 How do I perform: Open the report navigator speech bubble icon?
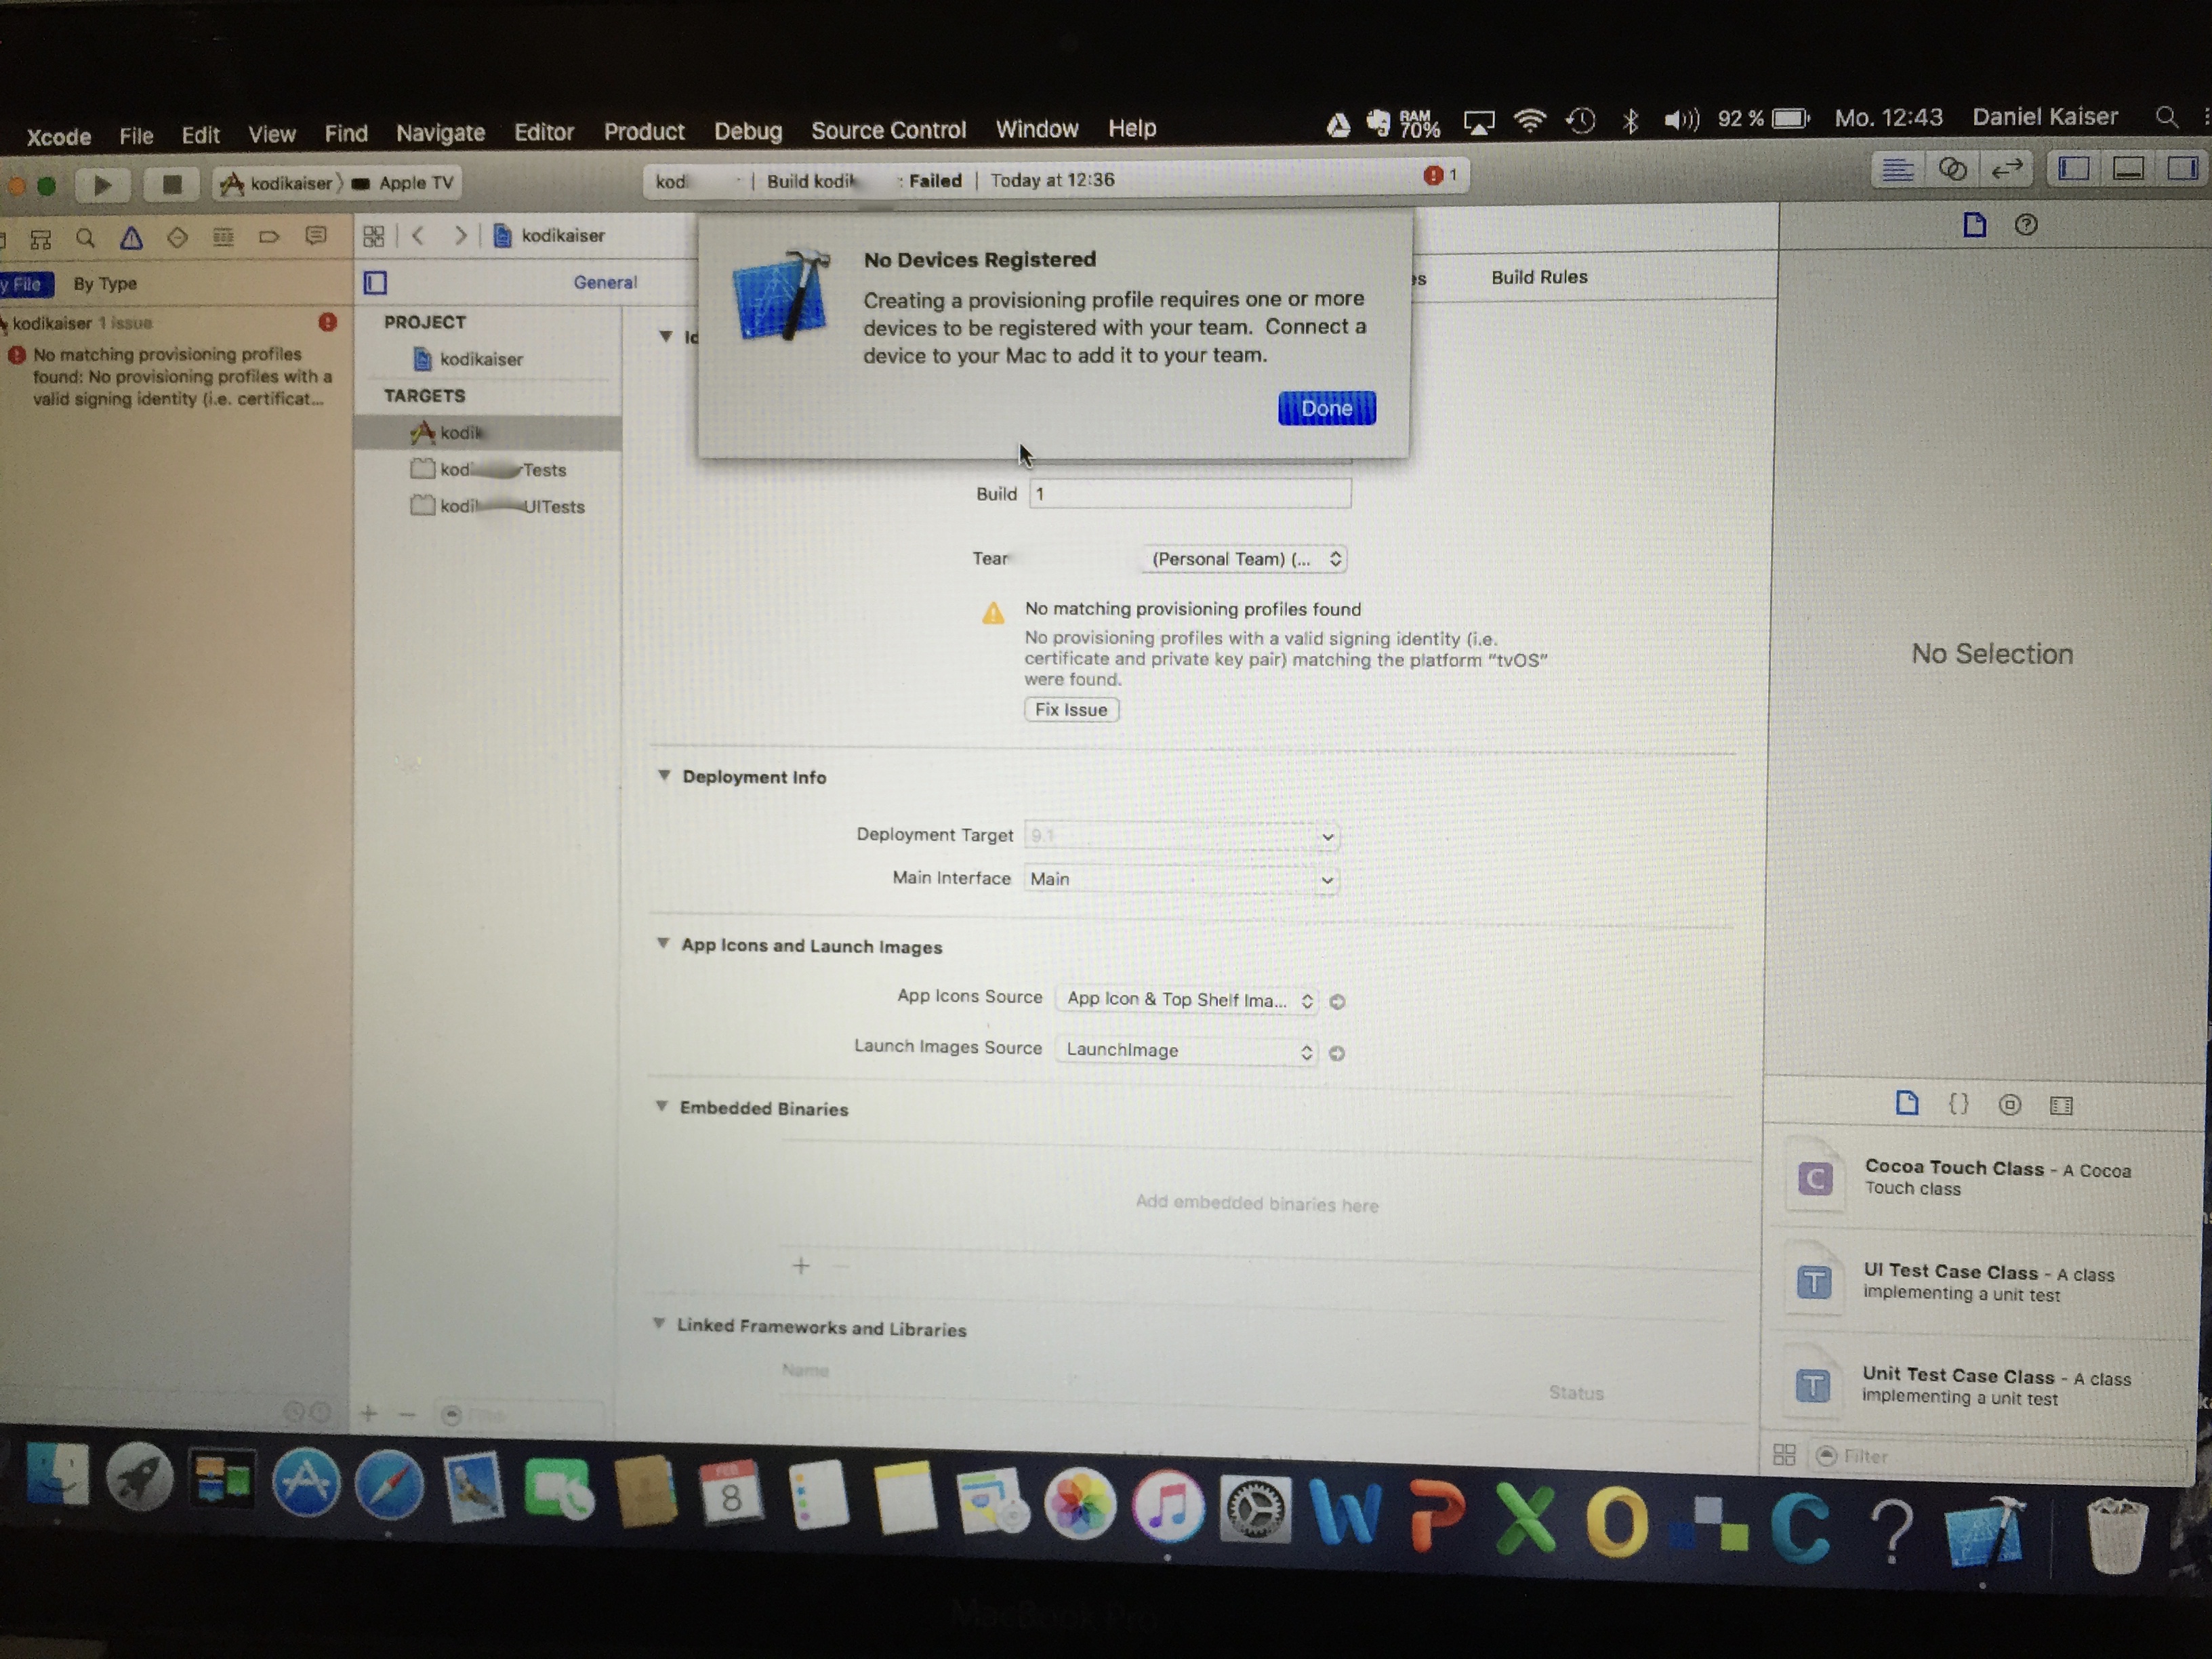[315, 236]
